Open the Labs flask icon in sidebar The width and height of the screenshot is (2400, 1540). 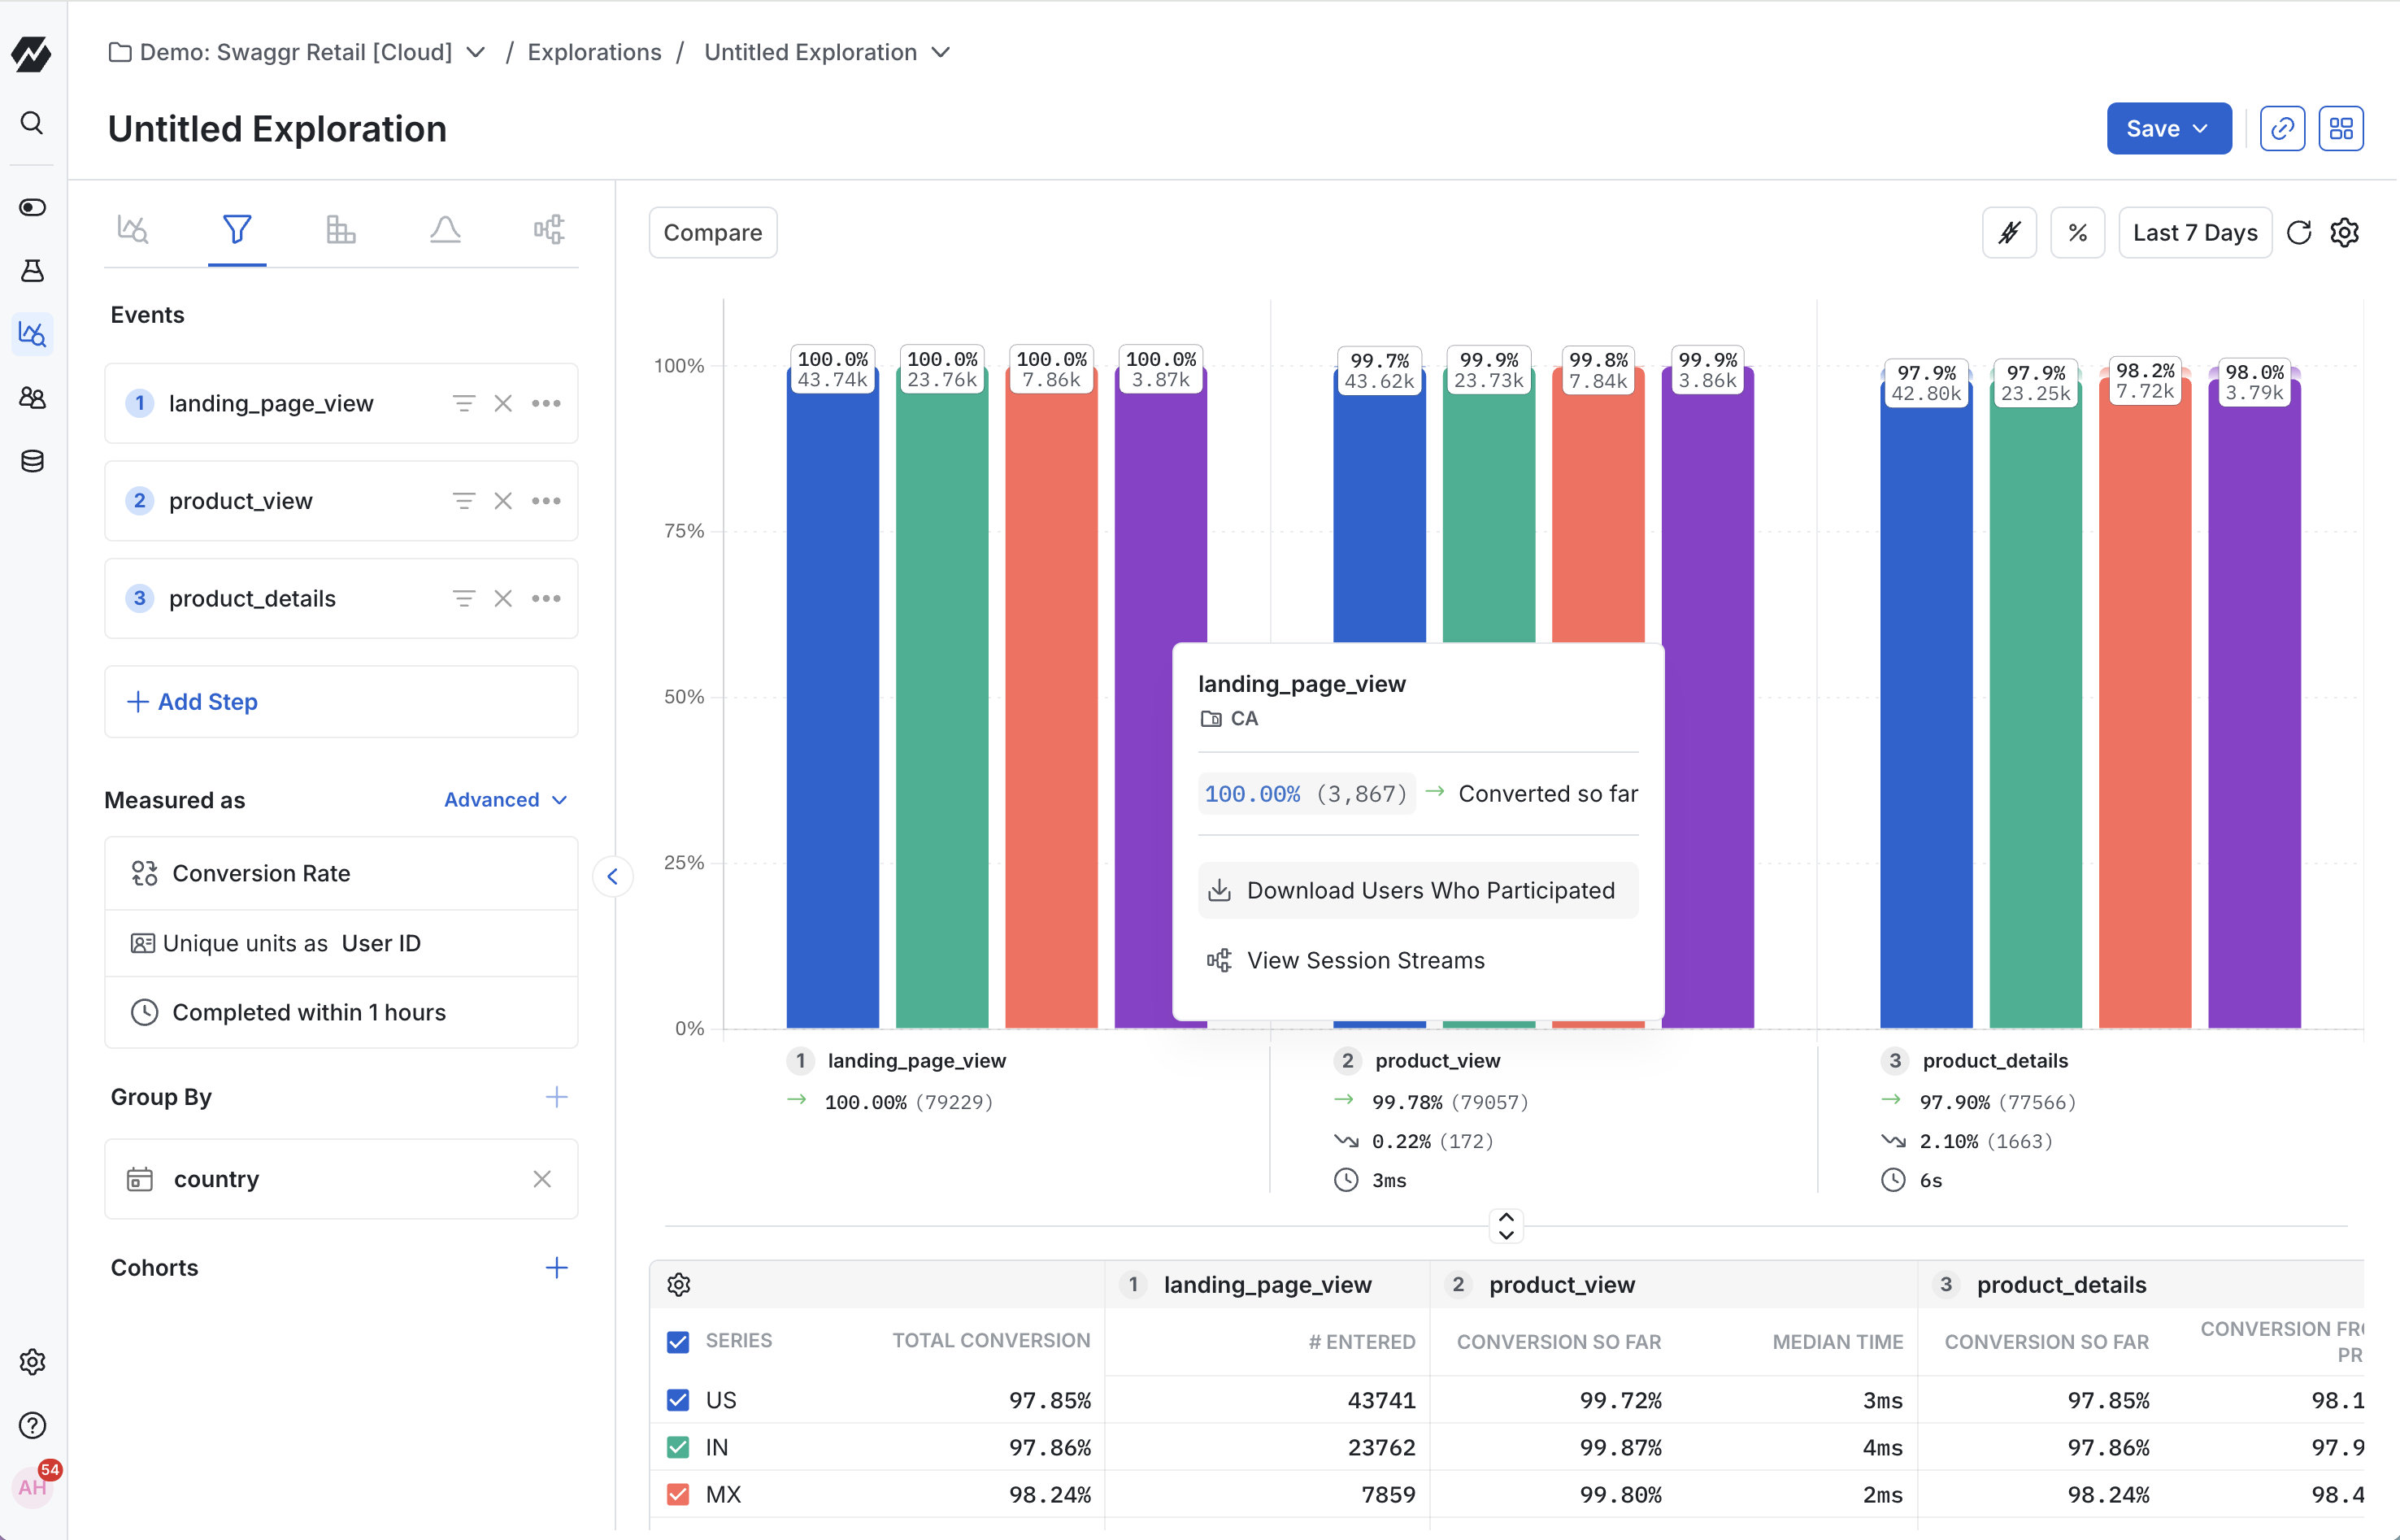[x=32, y=270]
